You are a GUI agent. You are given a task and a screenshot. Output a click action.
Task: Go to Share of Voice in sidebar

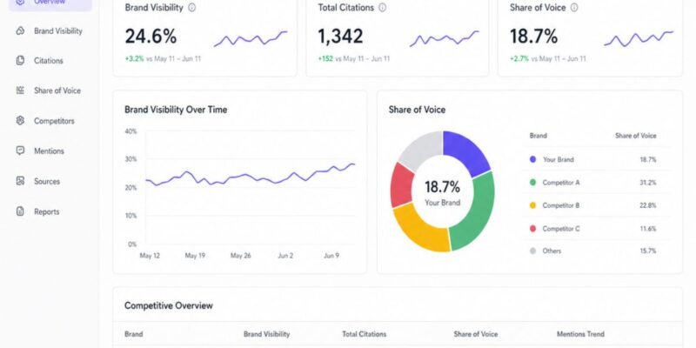tap(57, 90)
